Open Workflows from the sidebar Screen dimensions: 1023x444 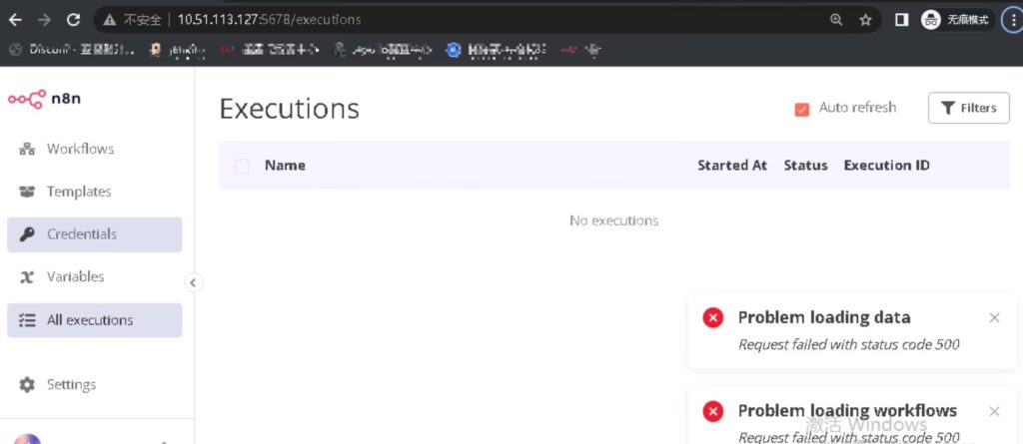(x=80, y=149)
